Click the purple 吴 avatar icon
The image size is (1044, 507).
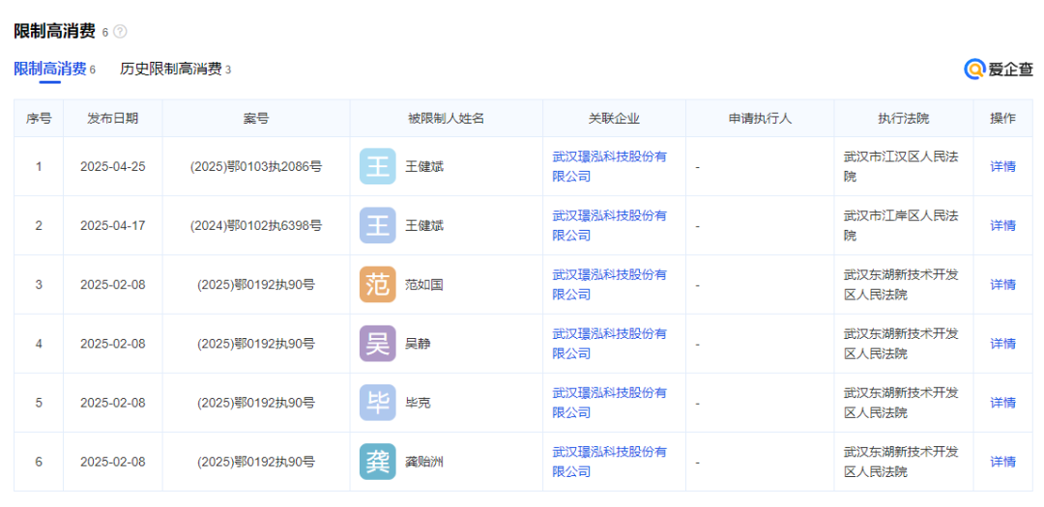point(377,343)
